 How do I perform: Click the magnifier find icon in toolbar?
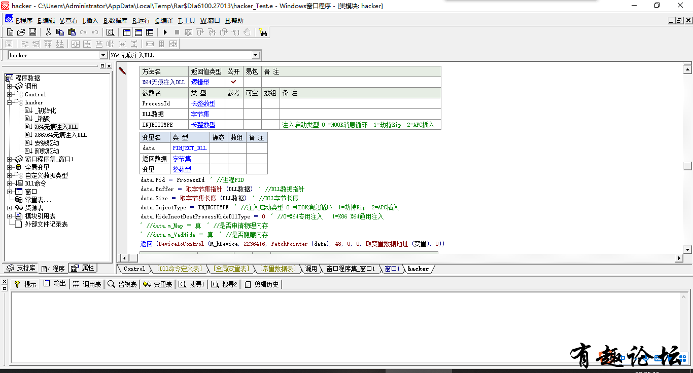click(x=110, y=32)
